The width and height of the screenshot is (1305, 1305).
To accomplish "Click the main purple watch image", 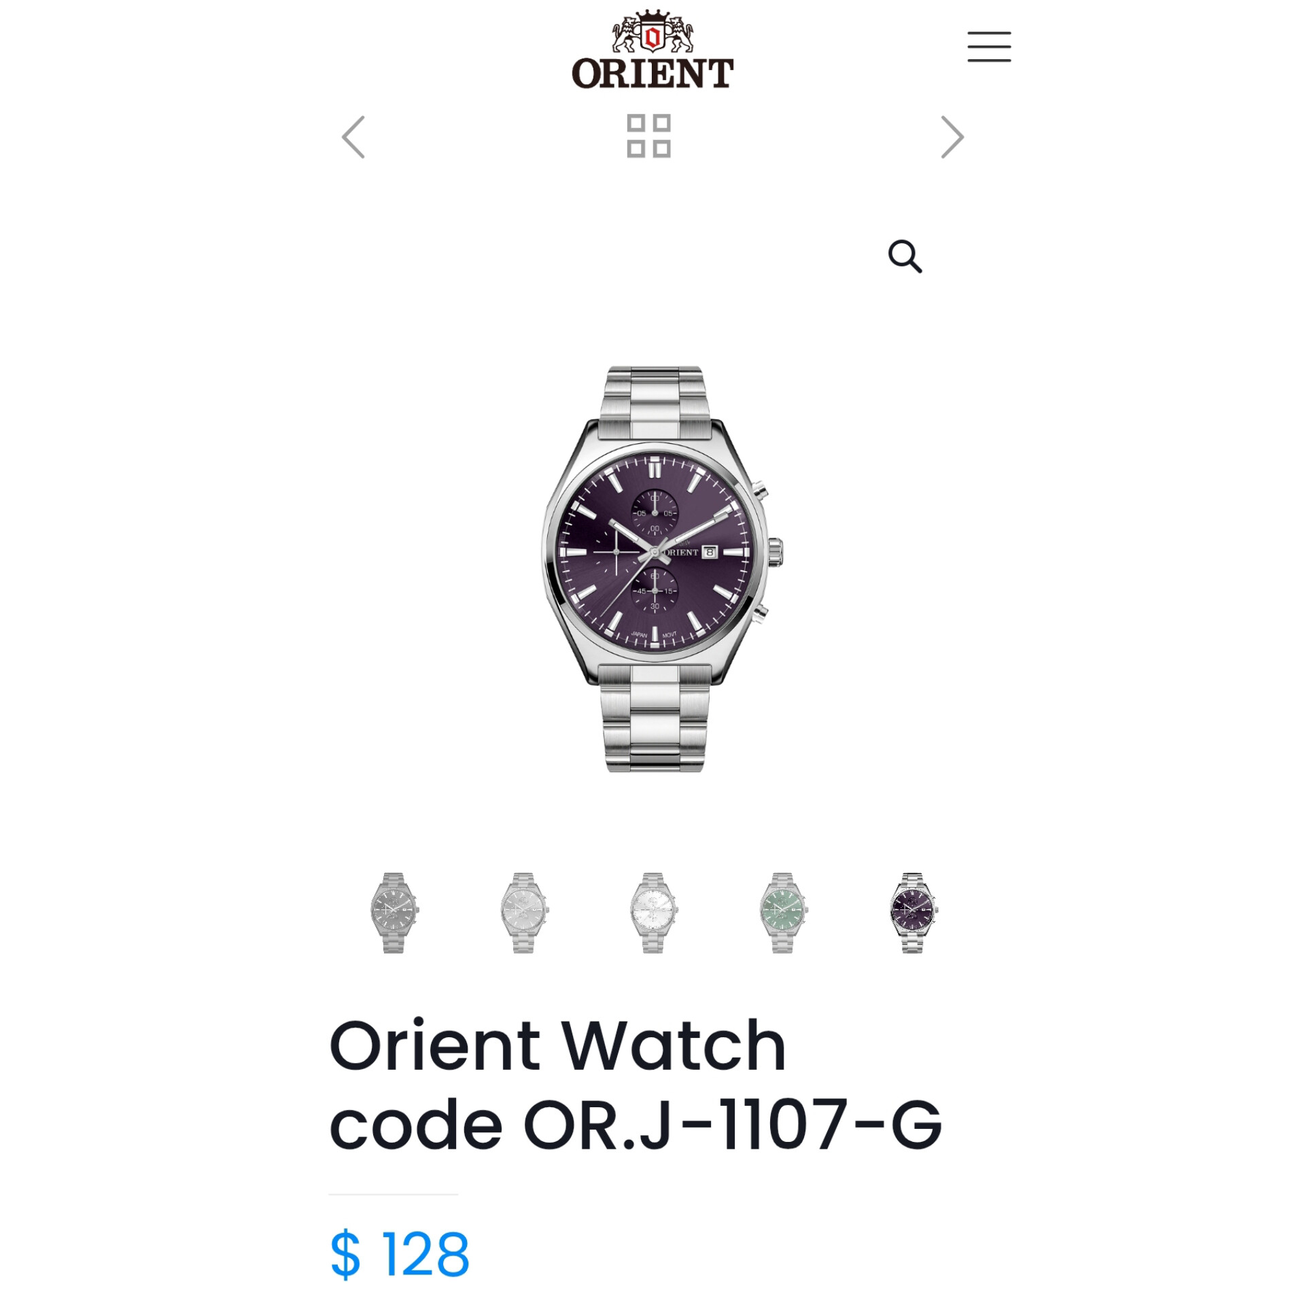I will coord(663,569).
